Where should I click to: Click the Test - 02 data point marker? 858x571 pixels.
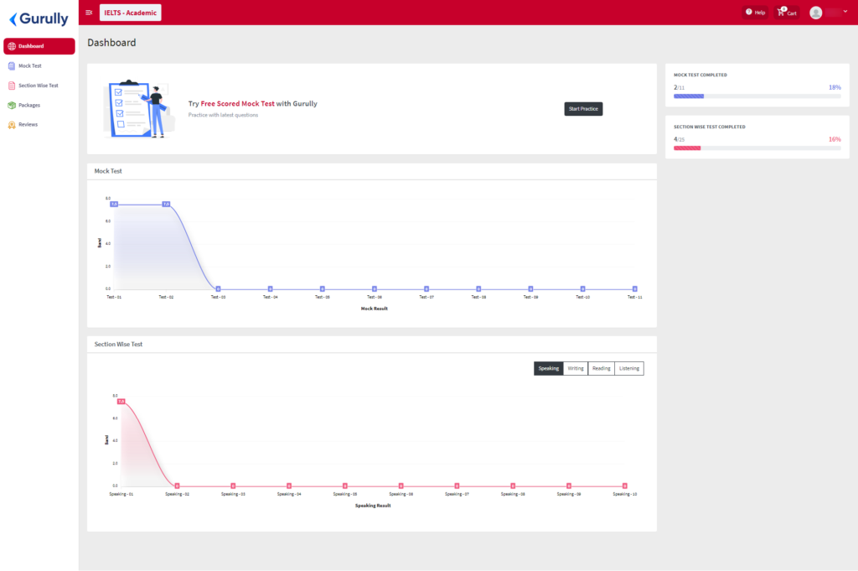pyautogui.click(x=166, y=205)
